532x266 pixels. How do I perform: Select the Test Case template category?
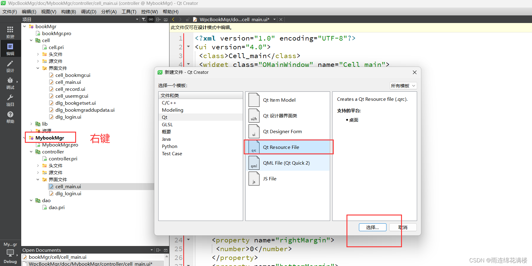[x=200, y=153]
